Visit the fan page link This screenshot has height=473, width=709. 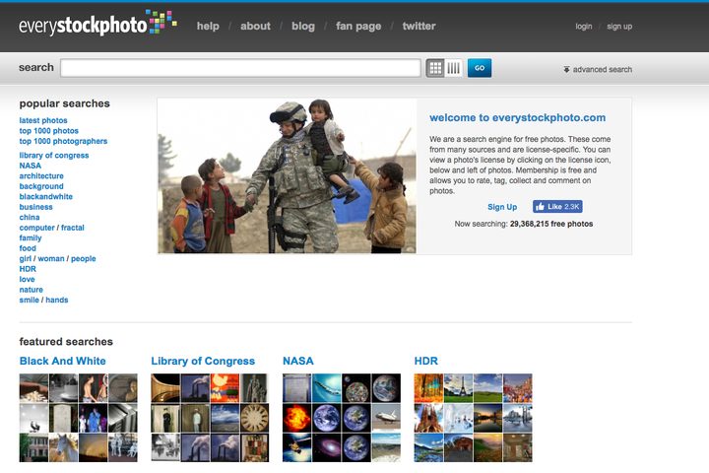(358, 27)
